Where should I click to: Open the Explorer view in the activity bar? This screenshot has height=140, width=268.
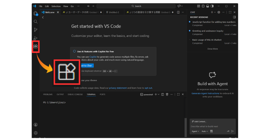point(36,13)
